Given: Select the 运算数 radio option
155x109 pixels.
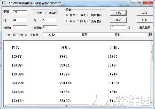Looking at the screenshot, I should 51,13.
